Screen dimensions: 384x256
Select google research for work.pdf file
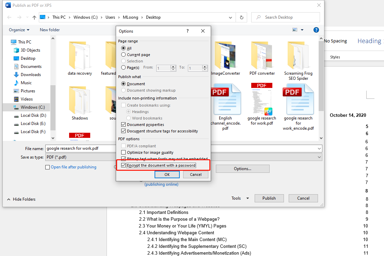(x=262, y=104)
